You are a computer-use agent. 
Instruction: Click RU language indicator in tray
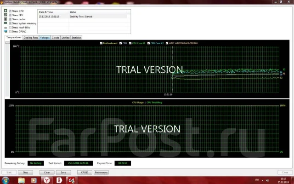click(257, 180)
